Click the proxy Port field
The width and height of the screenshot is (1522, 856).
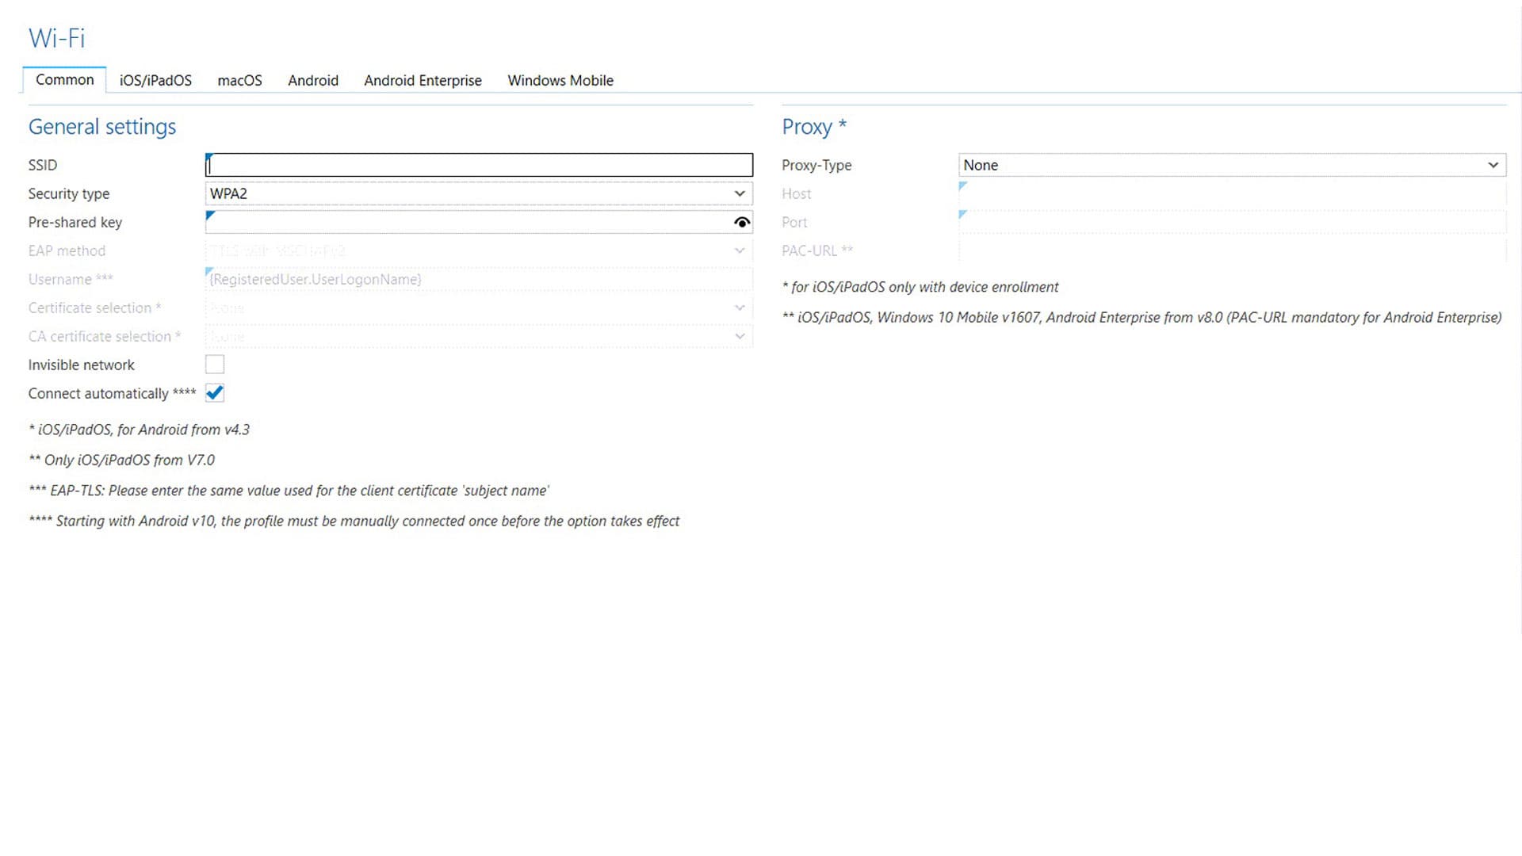point(1232,222)
